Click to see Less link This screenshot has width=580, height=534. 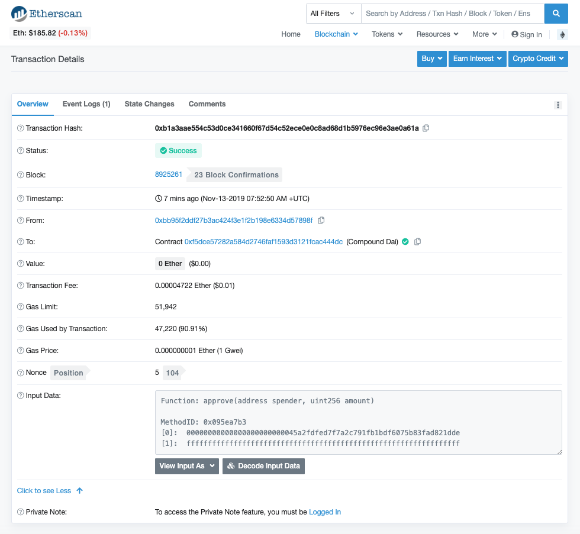pyautogui.click(x=44, y=491)
